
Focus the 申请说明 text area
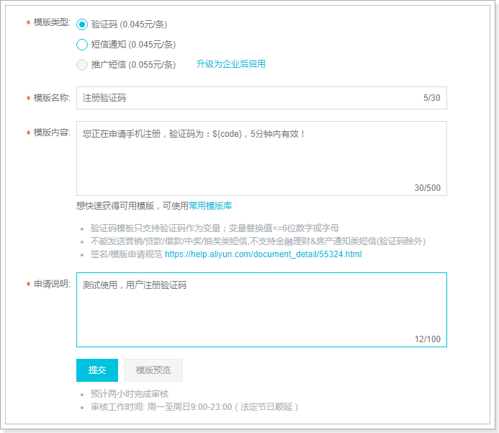point(261,310)
